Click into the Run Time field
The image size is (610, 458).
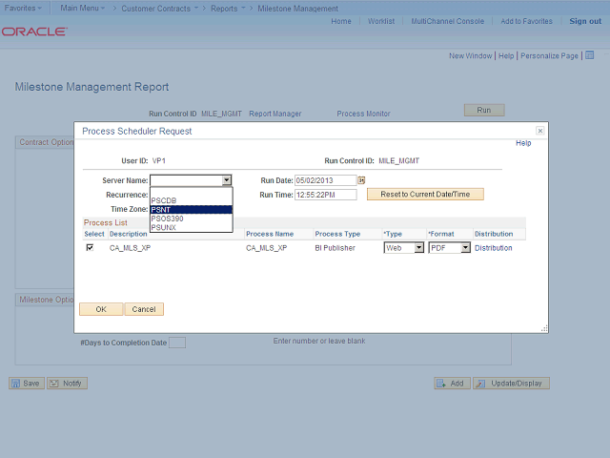click(325, 195)
